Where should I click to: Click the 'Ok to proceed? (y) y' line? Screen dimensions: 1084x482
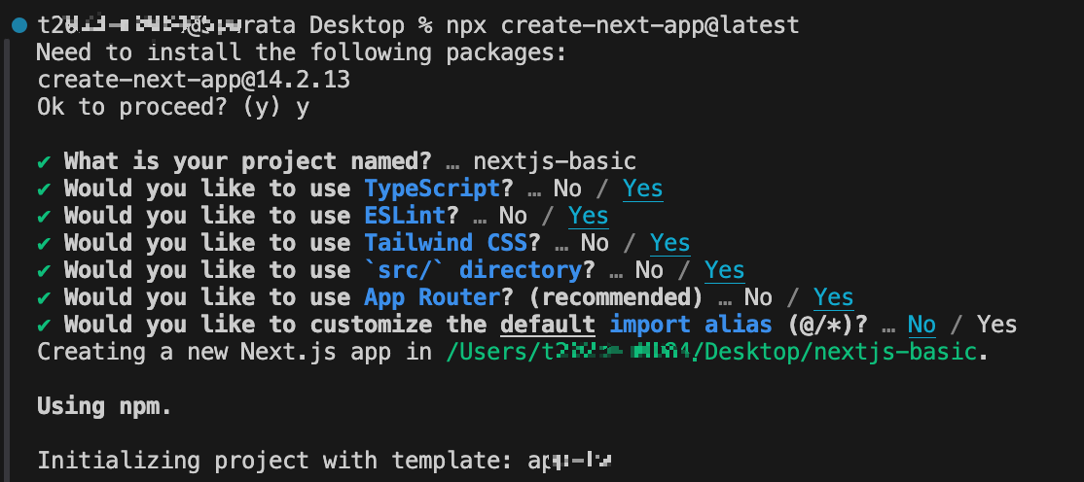pos(173,108)
